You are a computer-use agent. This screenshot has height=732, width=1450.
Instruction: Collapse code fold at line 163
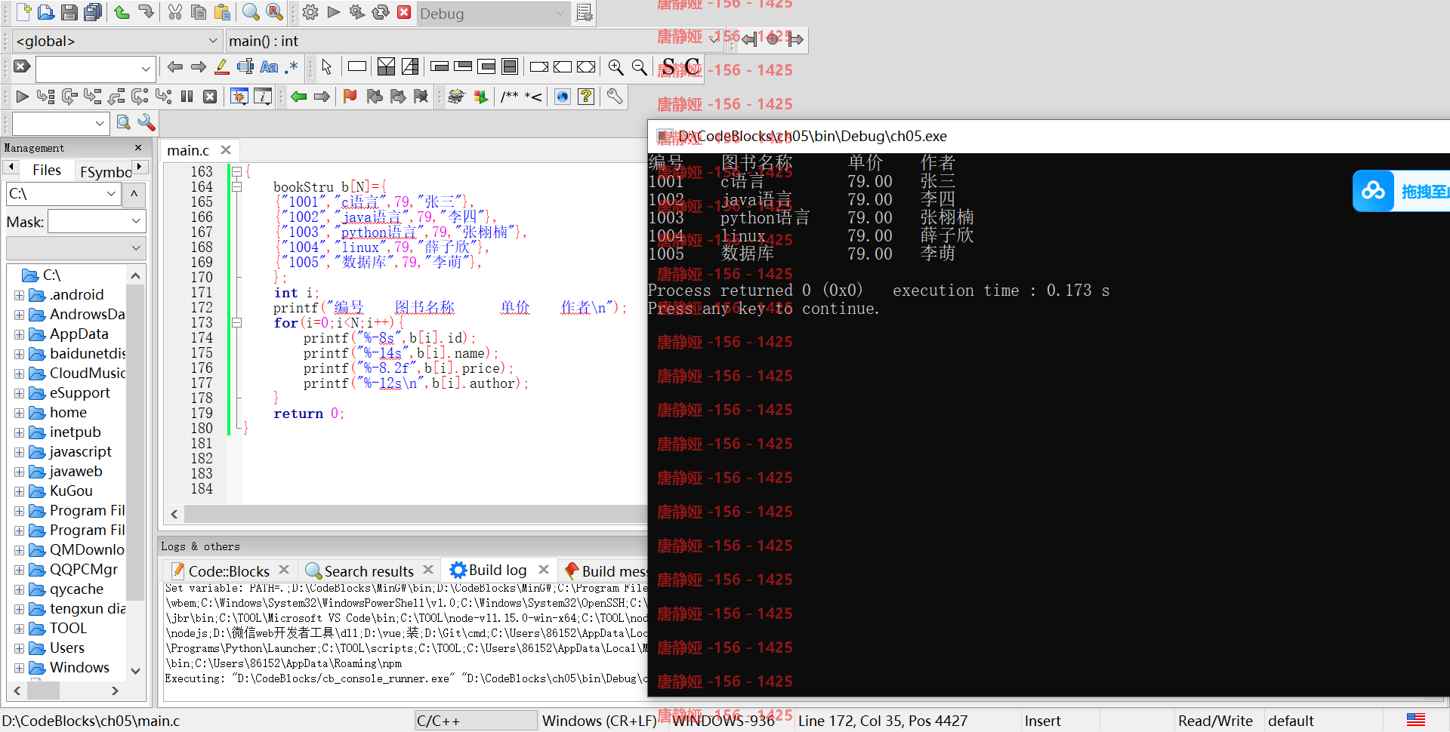coord(236,171)
